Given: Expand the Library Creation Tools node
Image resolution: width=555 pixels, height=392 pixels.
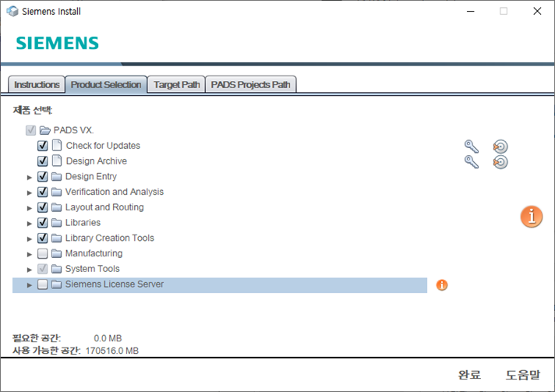Looking at the screenshot, I should click(30, 239).
